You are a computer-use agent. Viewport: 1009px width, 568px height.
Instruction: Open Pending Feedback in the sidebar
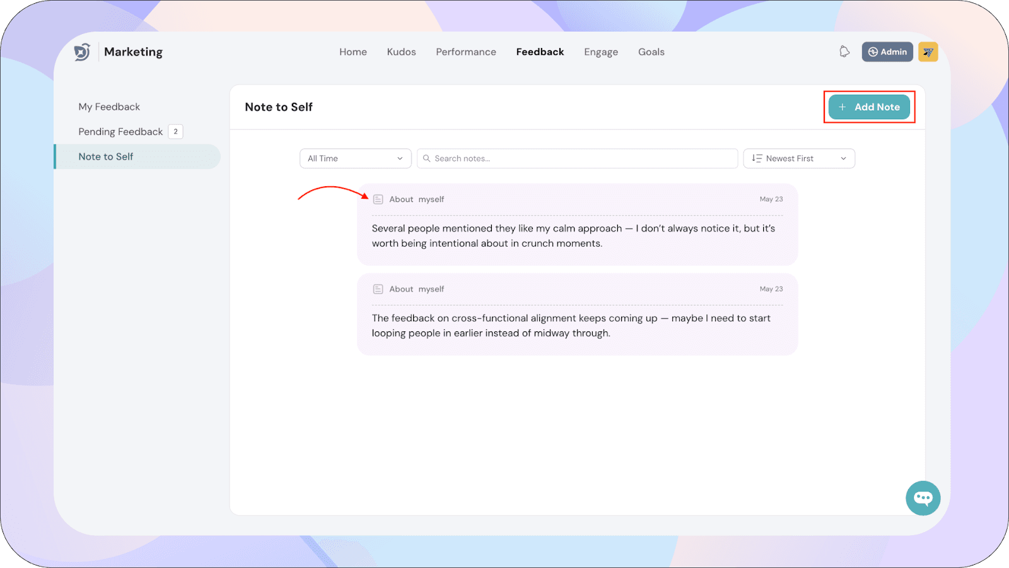[x=120, y=132]
